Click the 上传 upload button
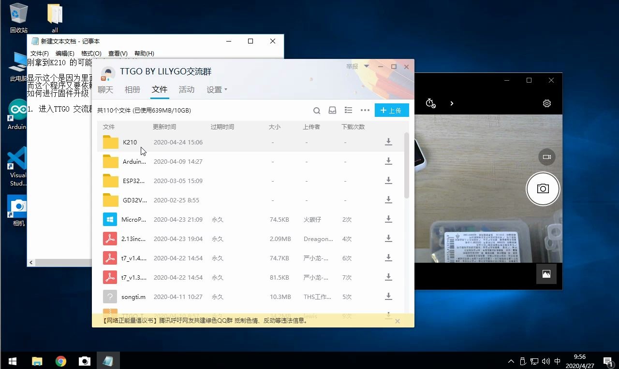Image resolution: width=619 pixels, height=369 pixels. click(x=392, y=110)
